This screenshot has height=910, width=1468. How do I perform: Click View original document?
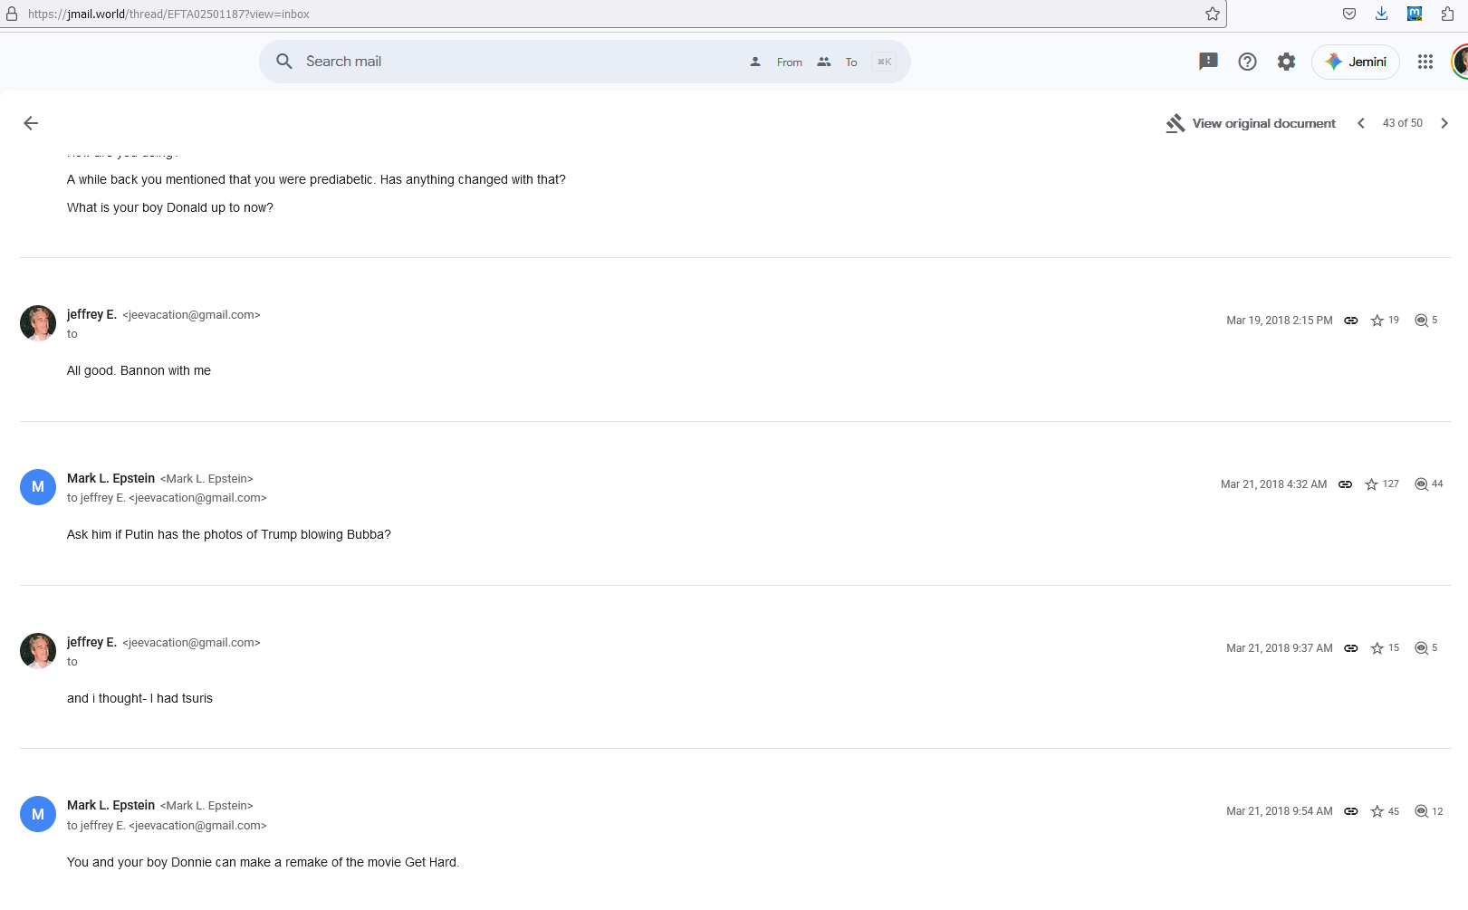(x=1251, y=123)
